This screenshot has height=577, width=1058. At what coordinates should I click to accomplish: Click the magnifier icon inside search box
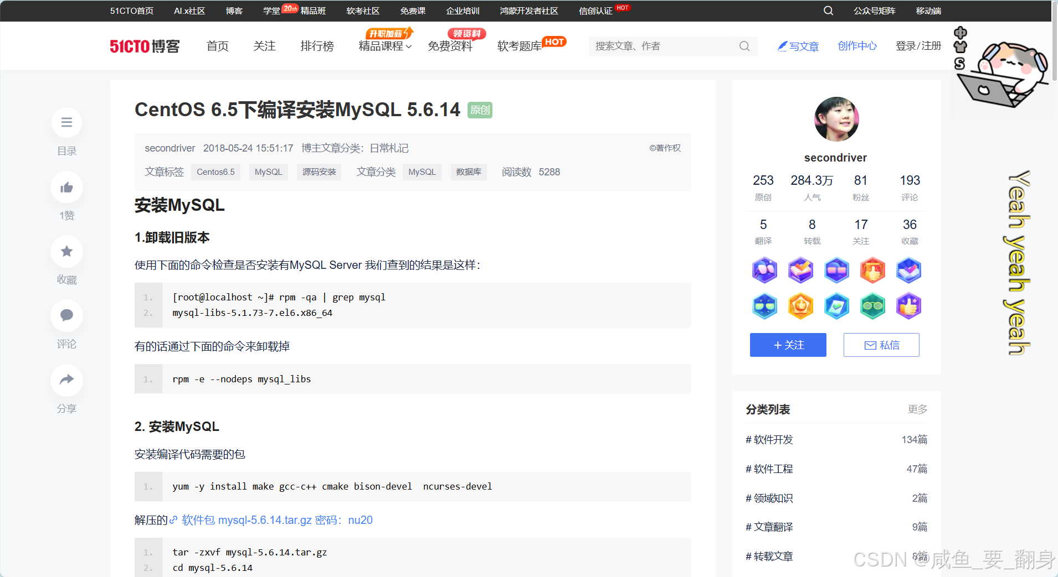pos(744,46)
